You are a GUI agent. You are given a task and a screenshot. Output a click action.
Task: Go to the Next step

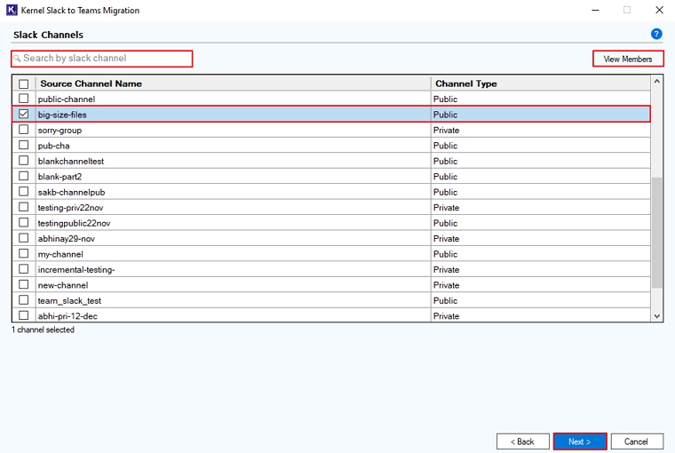point(579,441)
